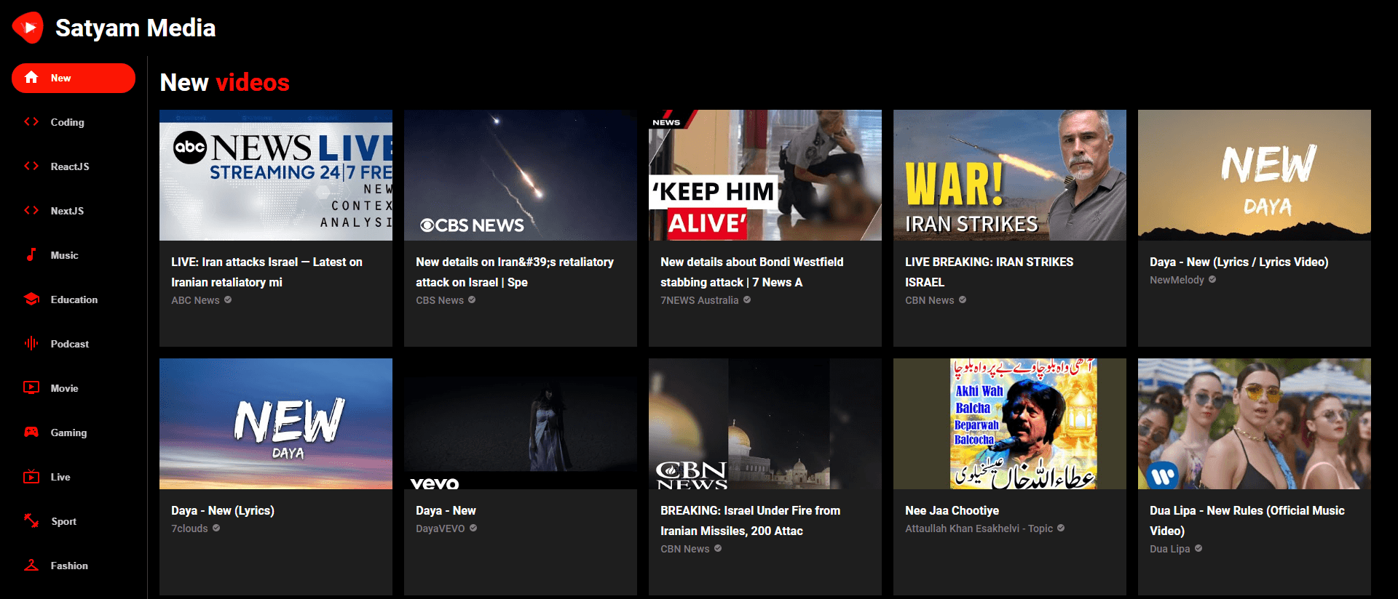
Task: Click the Movie play-box icon
Action: pos(31,388)
